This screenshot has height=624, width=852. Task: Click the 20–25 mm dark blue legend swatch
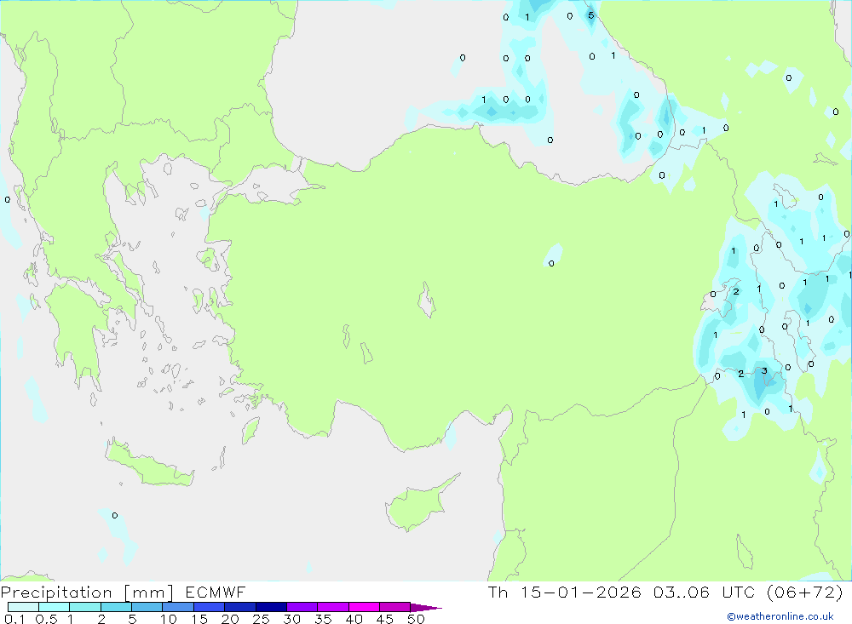pyautogui.click(x=239, y=607)
